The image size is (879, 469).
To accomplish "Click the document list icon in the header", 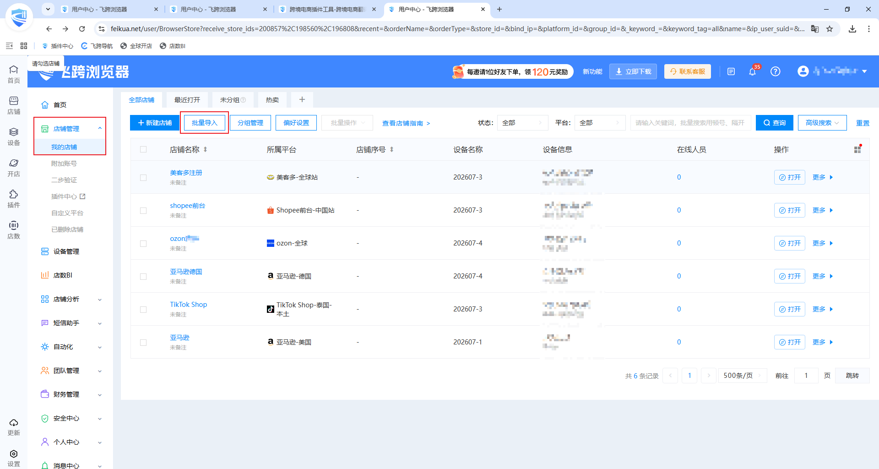I will point(731,71).
